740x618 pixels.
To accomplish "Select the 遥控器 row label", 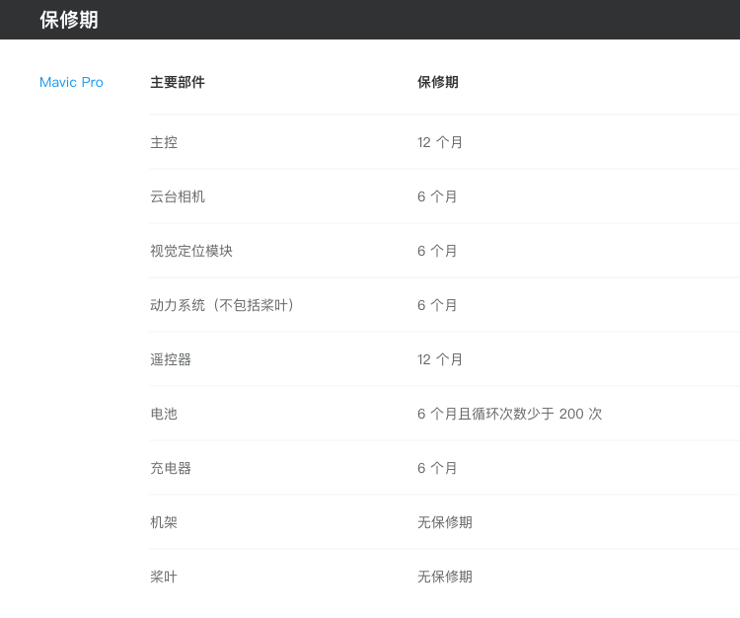I will pos(171,359).
